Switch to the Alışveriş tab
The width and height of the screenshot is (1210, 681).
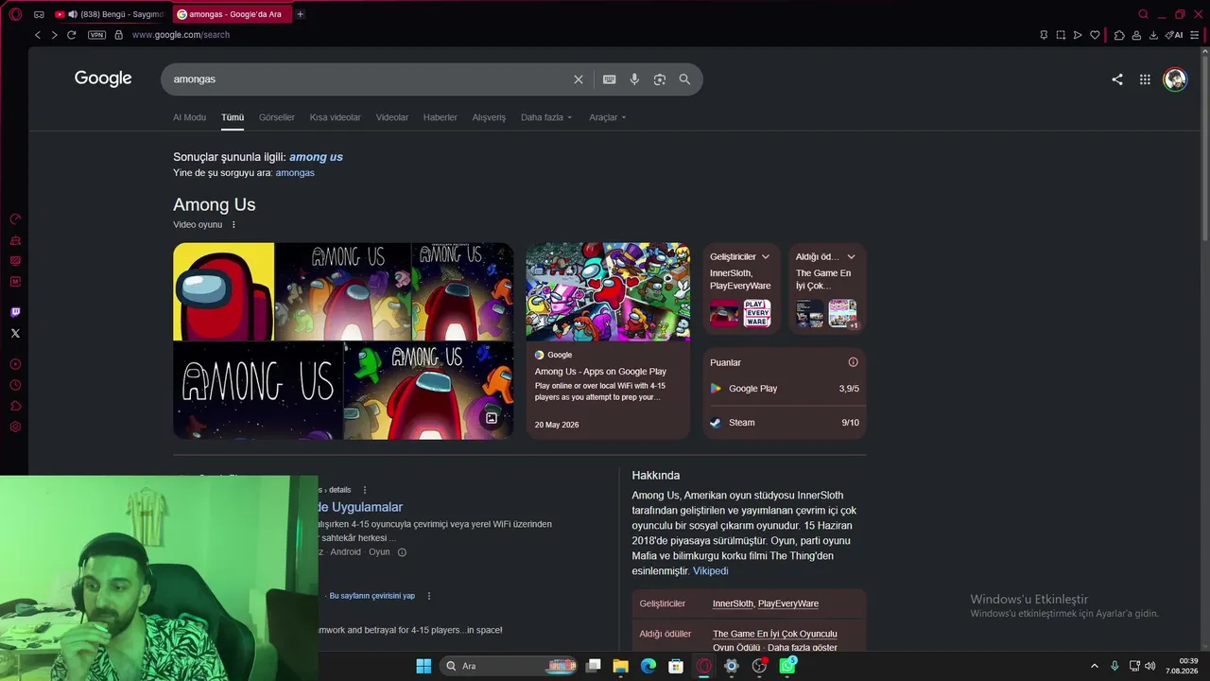click(x=489, y=117)
